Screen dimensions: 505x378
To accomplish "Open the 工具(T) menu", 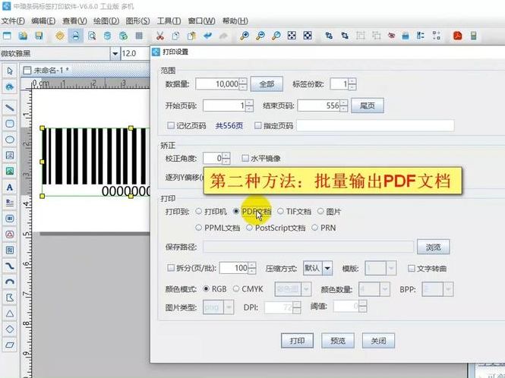I will [169, 21].
